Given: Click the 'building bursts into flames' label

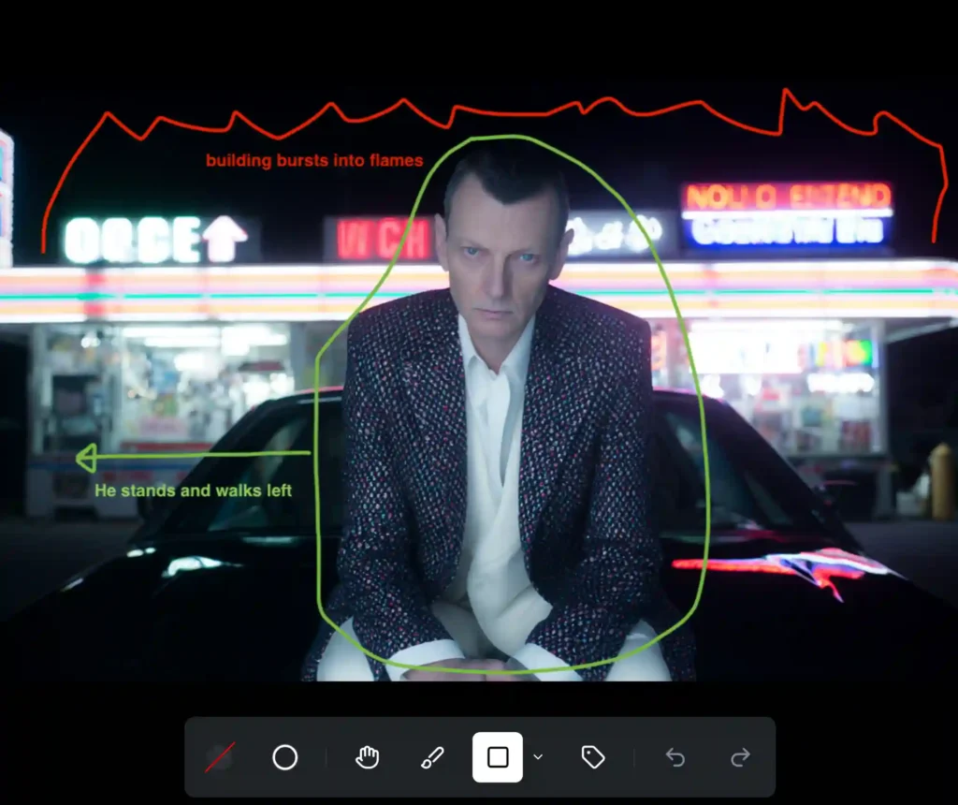Looking at the screenshot, I should (x=314, y=161).
